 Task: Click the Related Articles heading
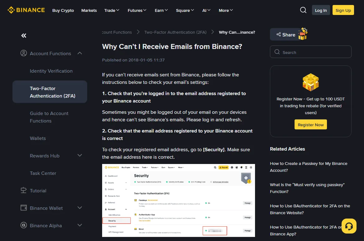(287, 149)
